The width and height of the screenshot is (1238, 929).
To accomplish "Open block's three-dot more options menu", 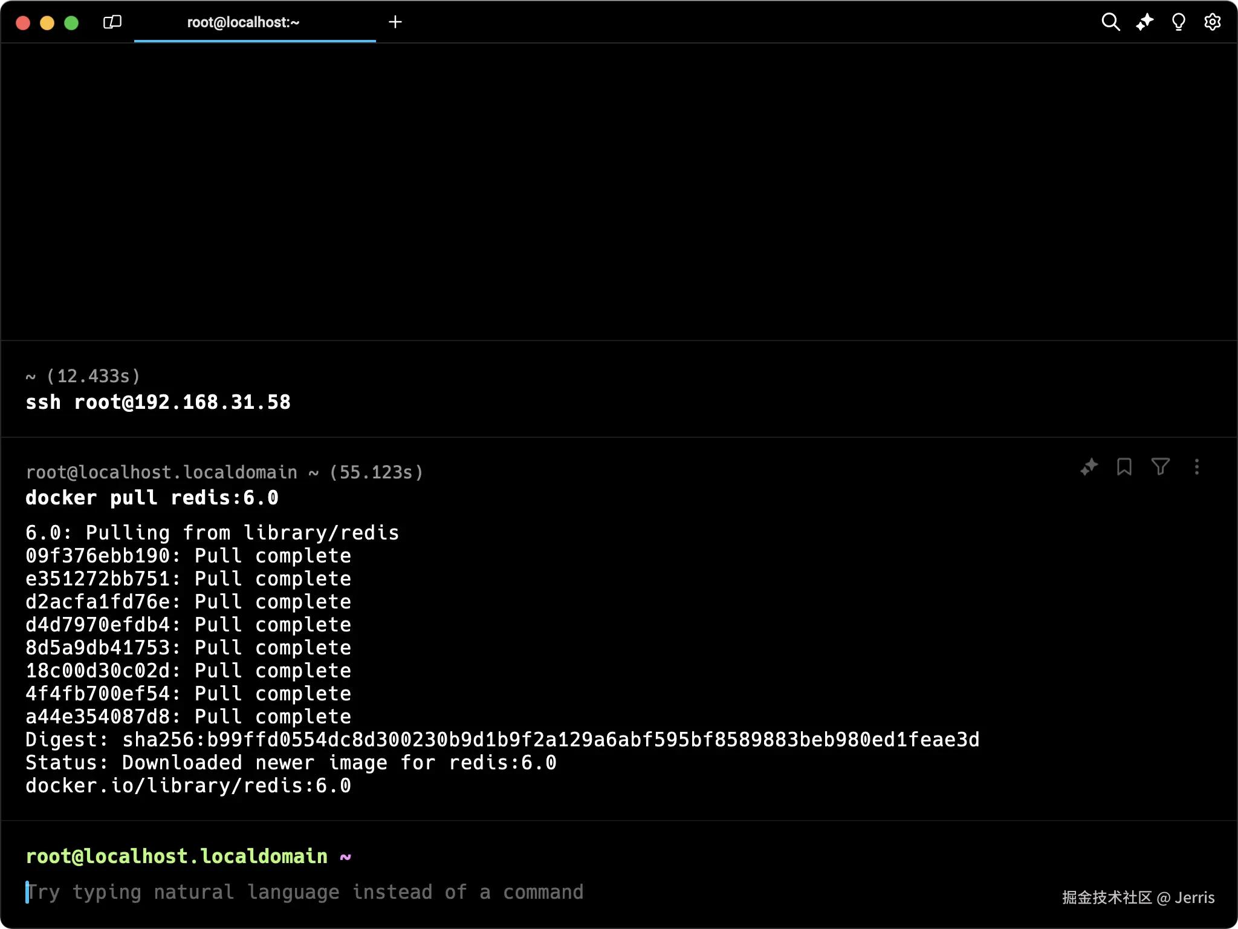I will click(x=1196, y=467).
